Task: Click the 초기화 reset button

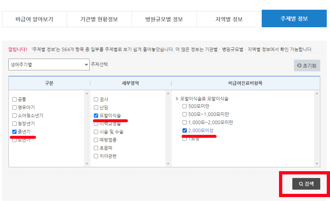Action: click(x=307, y=65)
